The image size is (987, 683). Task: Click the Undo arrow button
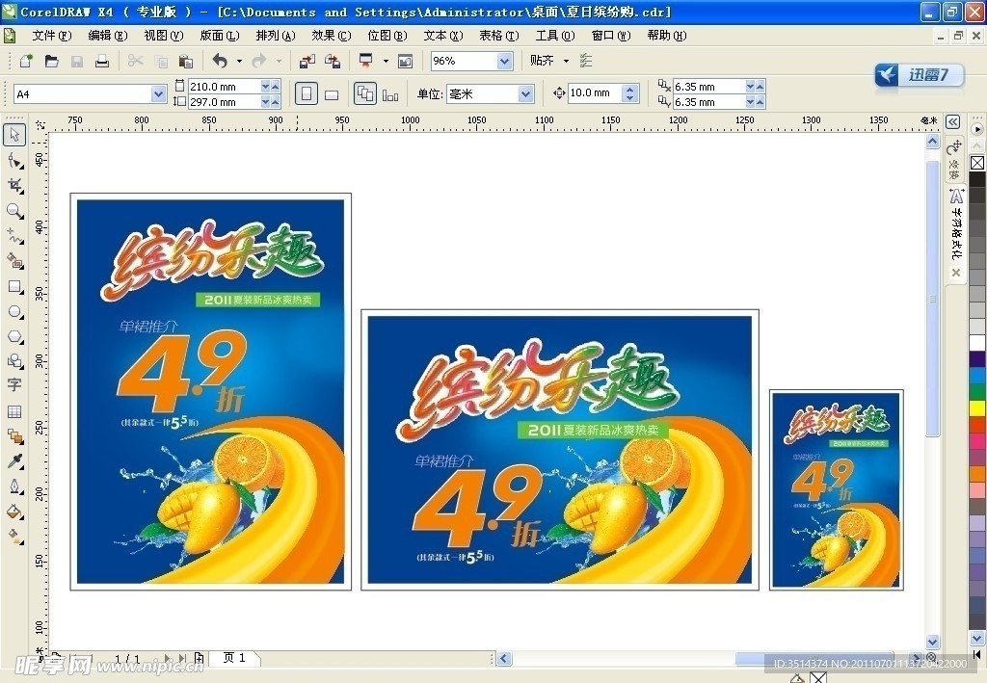coord(220,61)
